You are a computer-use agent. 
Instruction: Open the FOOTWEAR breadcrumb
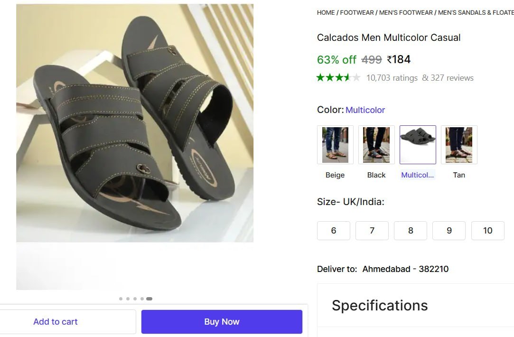(x=356, y=12)
